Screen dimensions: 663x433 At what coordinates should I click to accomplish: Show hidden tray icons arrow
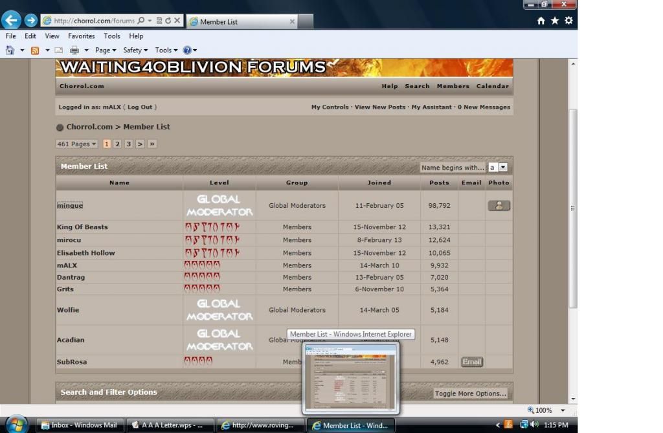498,425
